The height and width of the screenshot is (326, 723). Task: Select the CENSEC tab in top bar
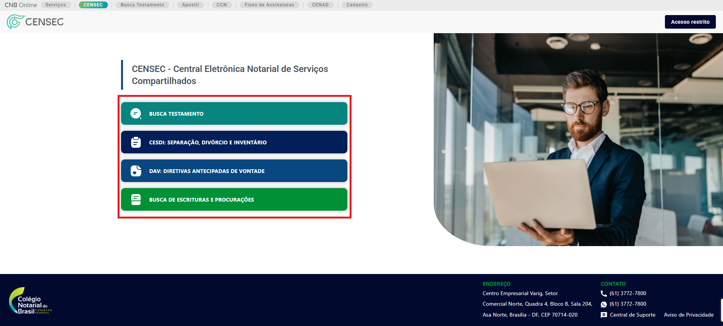tap(93, 5)
